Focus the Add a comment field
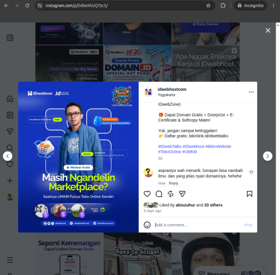This screenshot has height=275, width=280. (198, 225)
